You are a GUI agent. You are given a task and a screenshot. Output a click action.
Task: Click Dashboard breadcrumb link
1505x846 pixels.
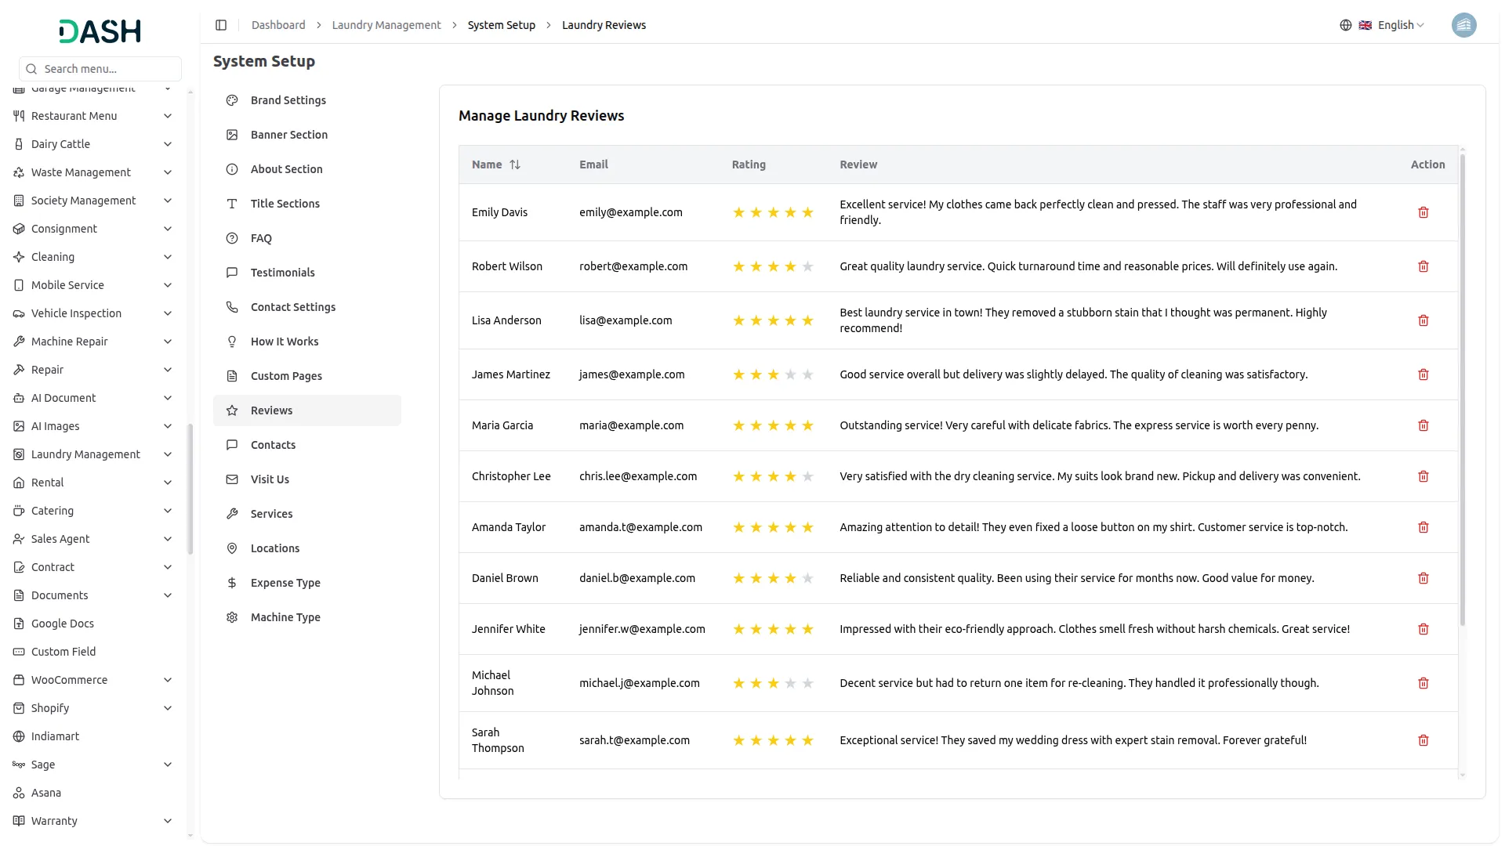pyautogui.click(x=278, y=25)
